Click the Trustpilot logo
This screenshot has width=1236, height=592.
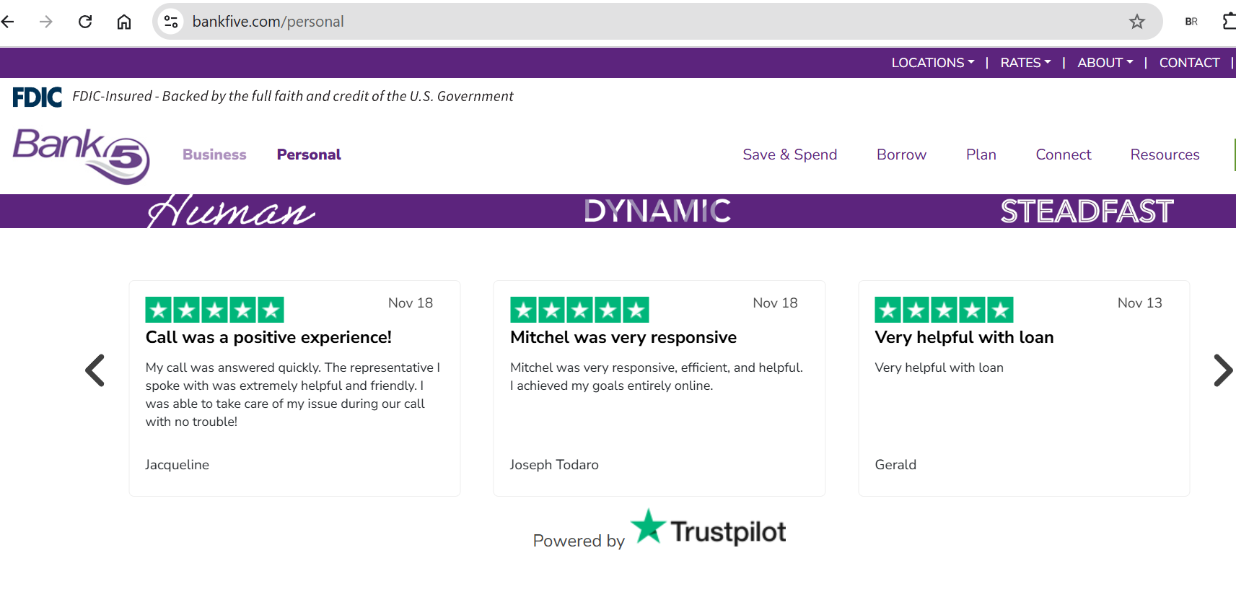[709, 530]
